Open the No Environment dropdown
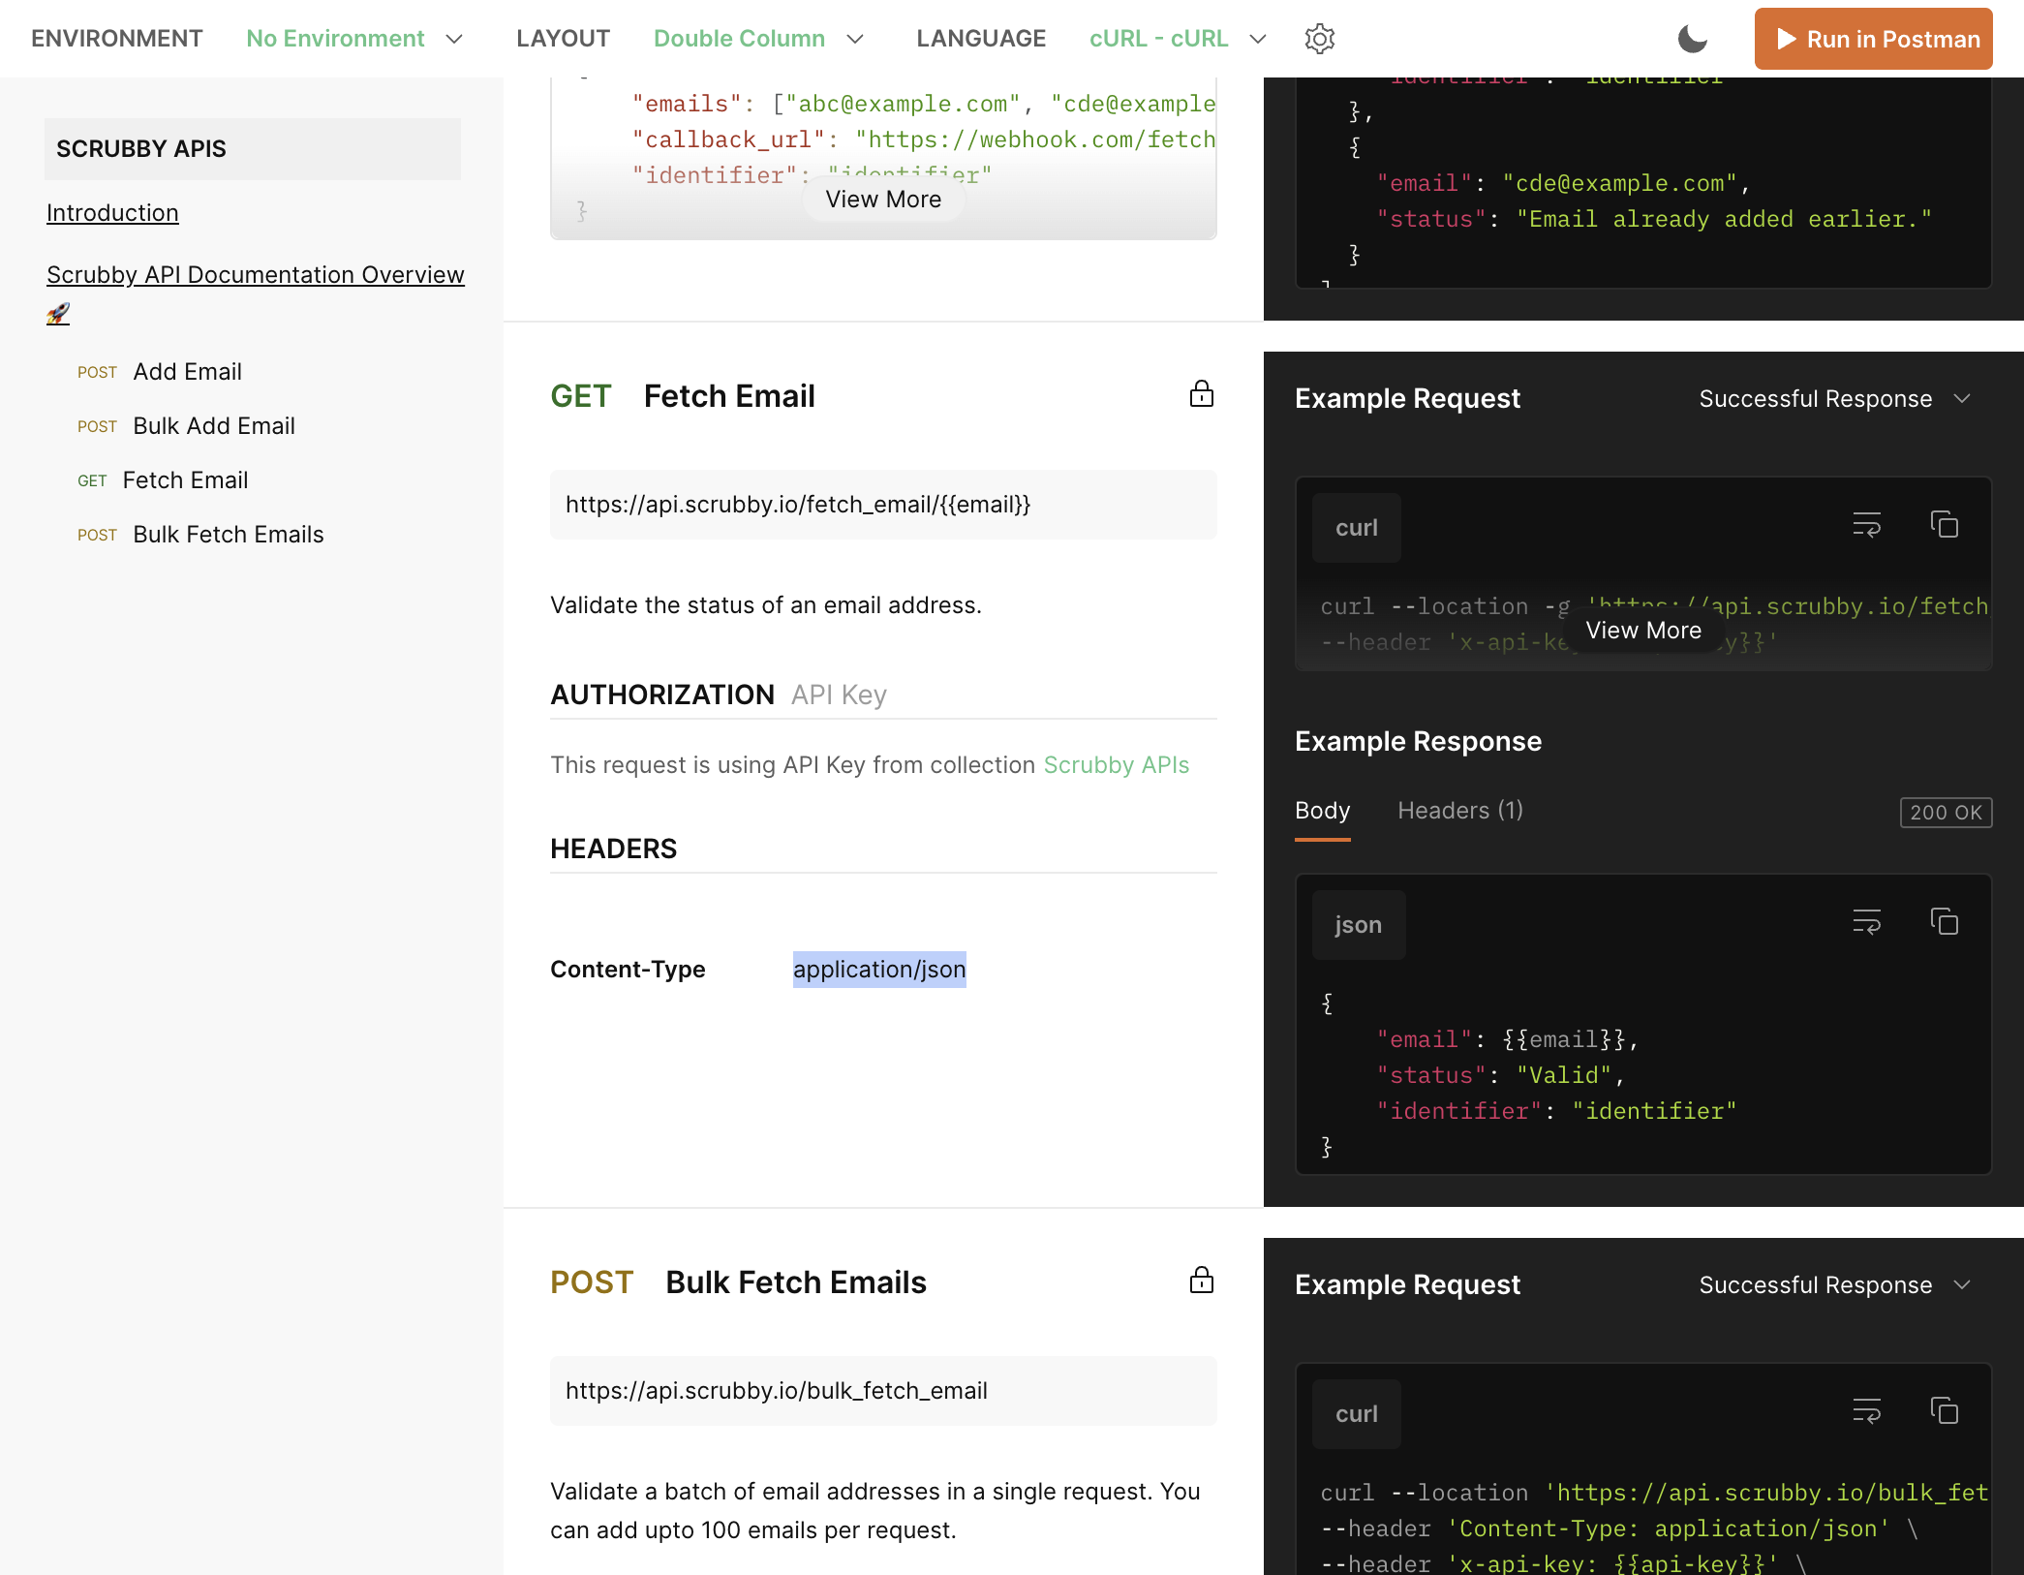The width and height of the screenshot is (2024, 1575). click(354, 39)
